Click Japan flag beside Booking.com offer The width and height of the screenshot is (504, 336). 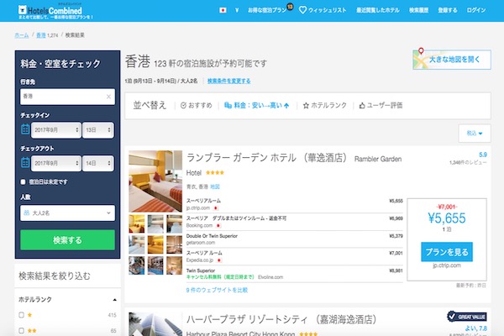pos(218,226)
